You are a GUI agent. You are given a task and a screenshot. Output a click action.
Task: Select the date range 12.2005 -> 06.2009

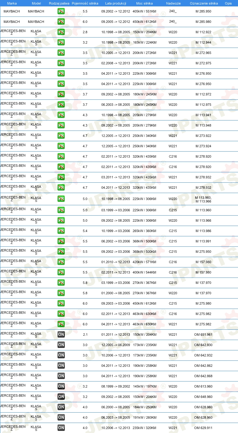click(116, 345)
